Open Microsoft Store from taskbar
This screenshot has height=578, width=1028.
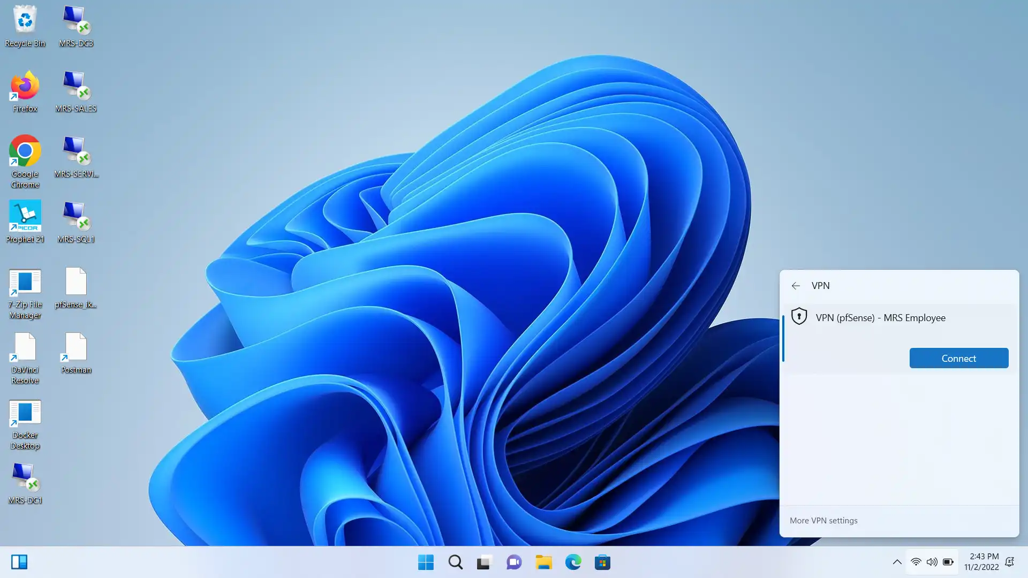coord(602,562)
